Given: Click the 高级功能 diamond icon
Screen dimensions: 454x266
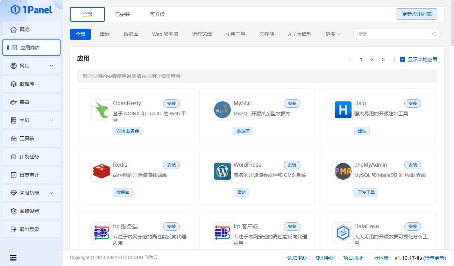Looking at the screenshot, I should coord(14,193).
